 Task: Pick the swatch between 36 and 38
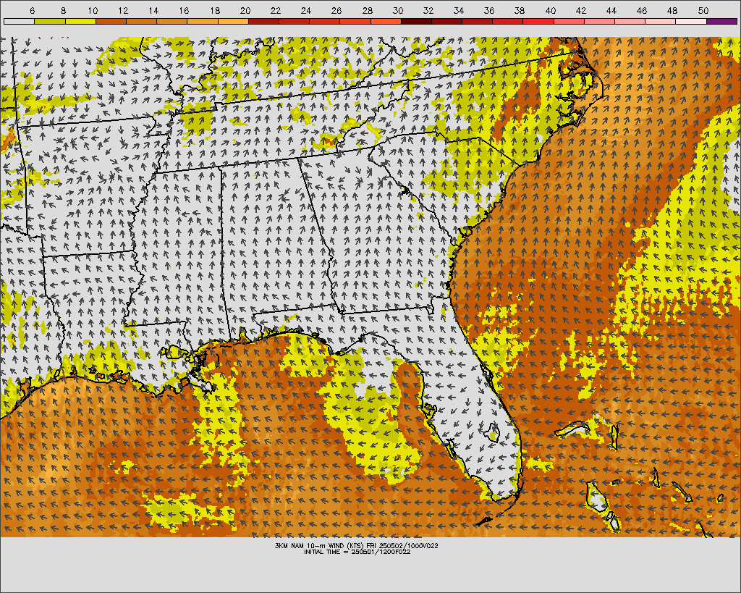click(x=508, y=21)
